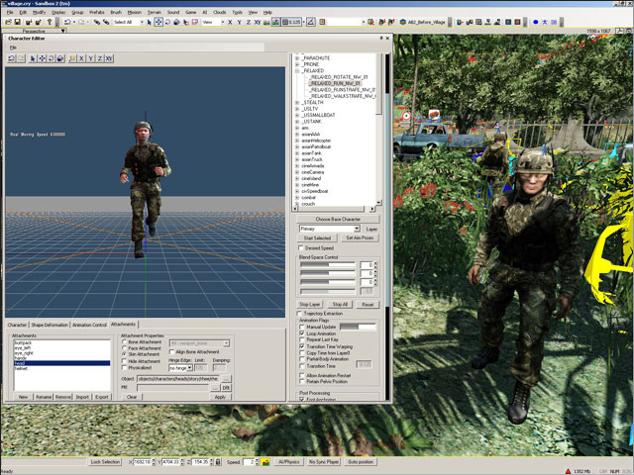Toggle the Loop Animation checkbox
The width and height of the screenshot is (634, 475).
[x=302, y=334]
